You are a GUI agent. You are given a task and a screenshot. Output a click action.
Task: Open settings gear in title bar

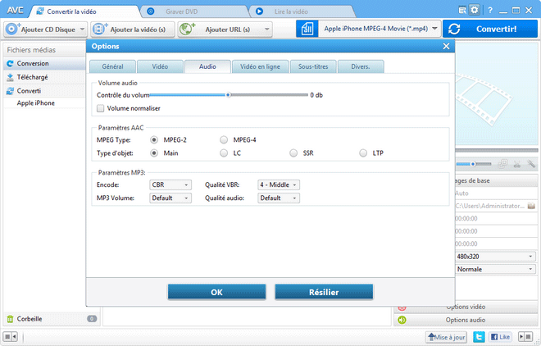(x=475, y=11)
